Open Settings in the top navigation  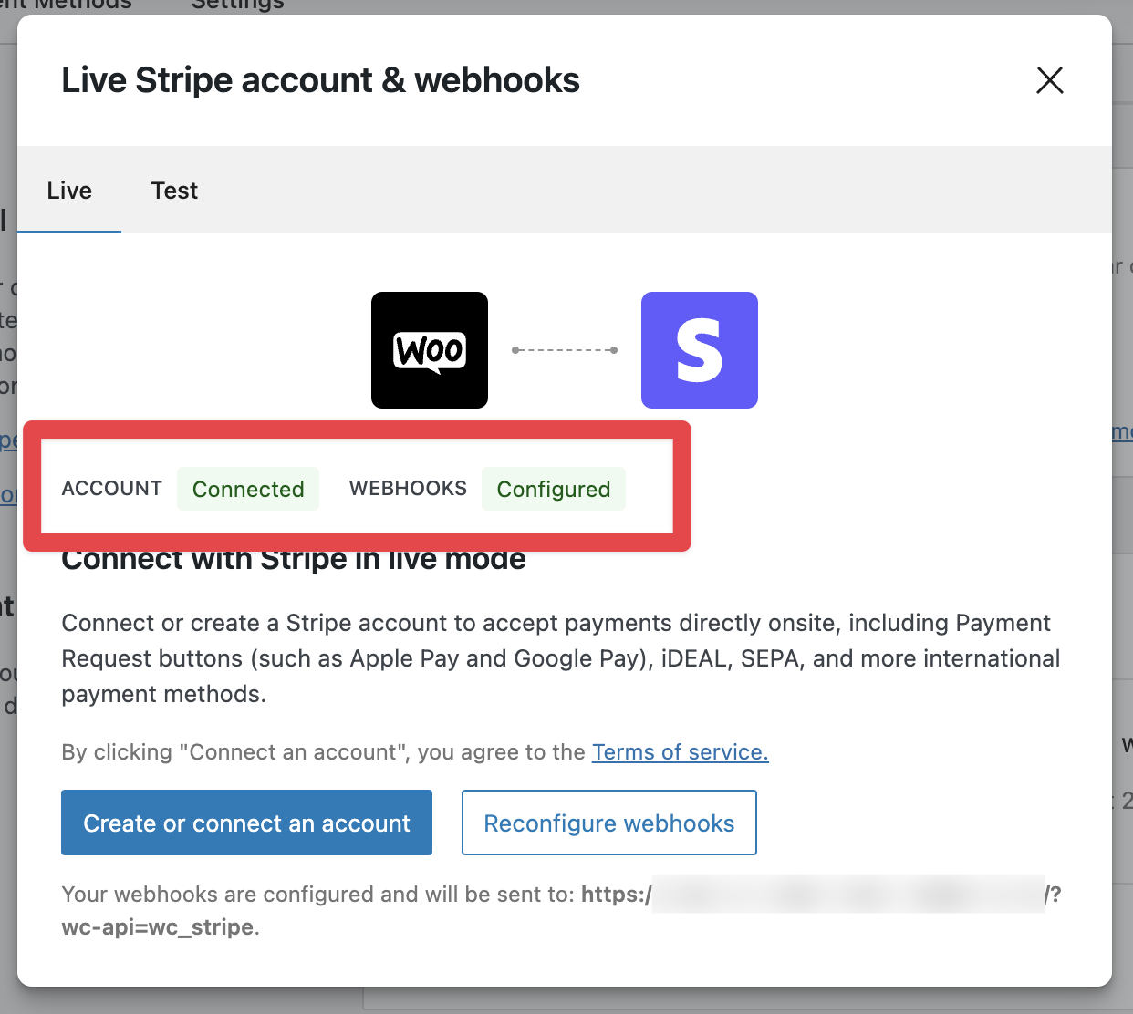[236, 5]
